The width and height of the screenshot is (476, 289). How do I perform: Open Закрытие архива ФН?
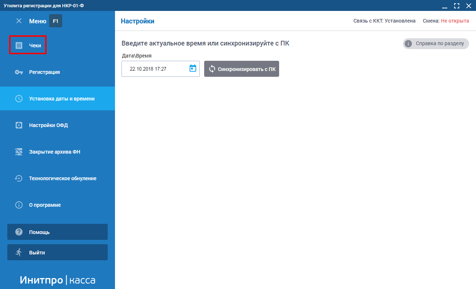(57, 152)
